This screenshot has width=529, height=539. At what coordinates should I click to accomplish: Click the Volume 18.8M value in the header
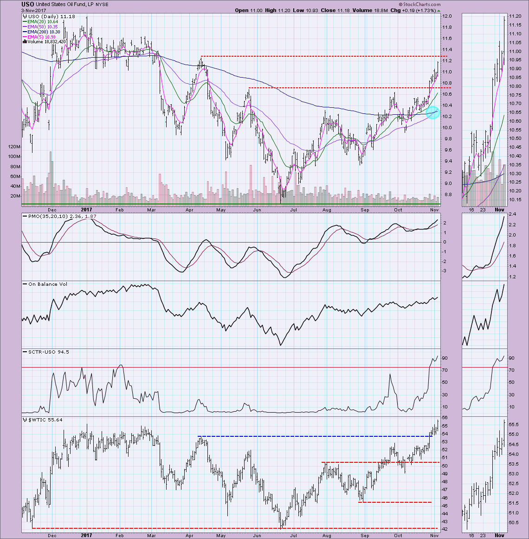pos(370,10)
